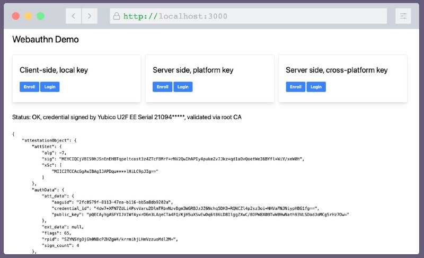Click the browser forward arrow
424x258 pixels.
pyautogui.click(x=90, y=16)
